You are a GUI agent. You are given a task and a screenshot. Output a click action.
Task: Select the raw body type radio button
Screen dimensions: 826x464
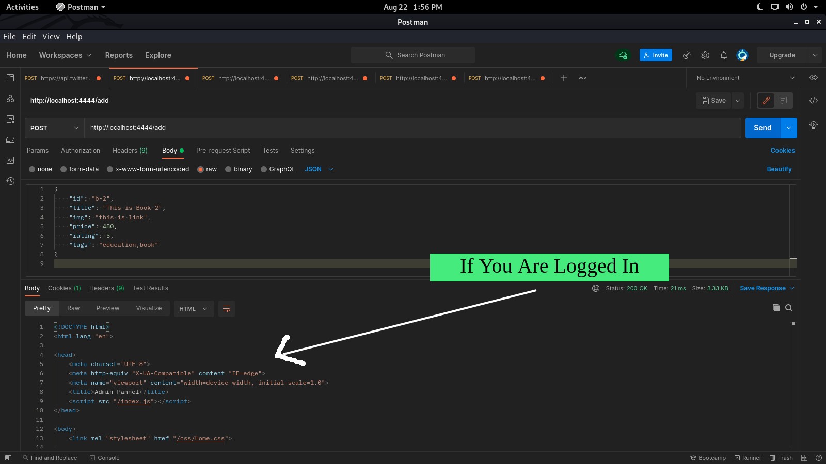point(201,169)
